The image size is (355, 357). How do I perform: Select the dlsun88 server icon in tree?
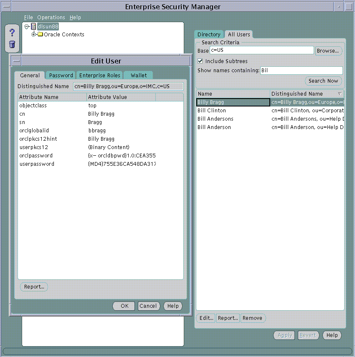pyautogui.click(x=33, y=26)
